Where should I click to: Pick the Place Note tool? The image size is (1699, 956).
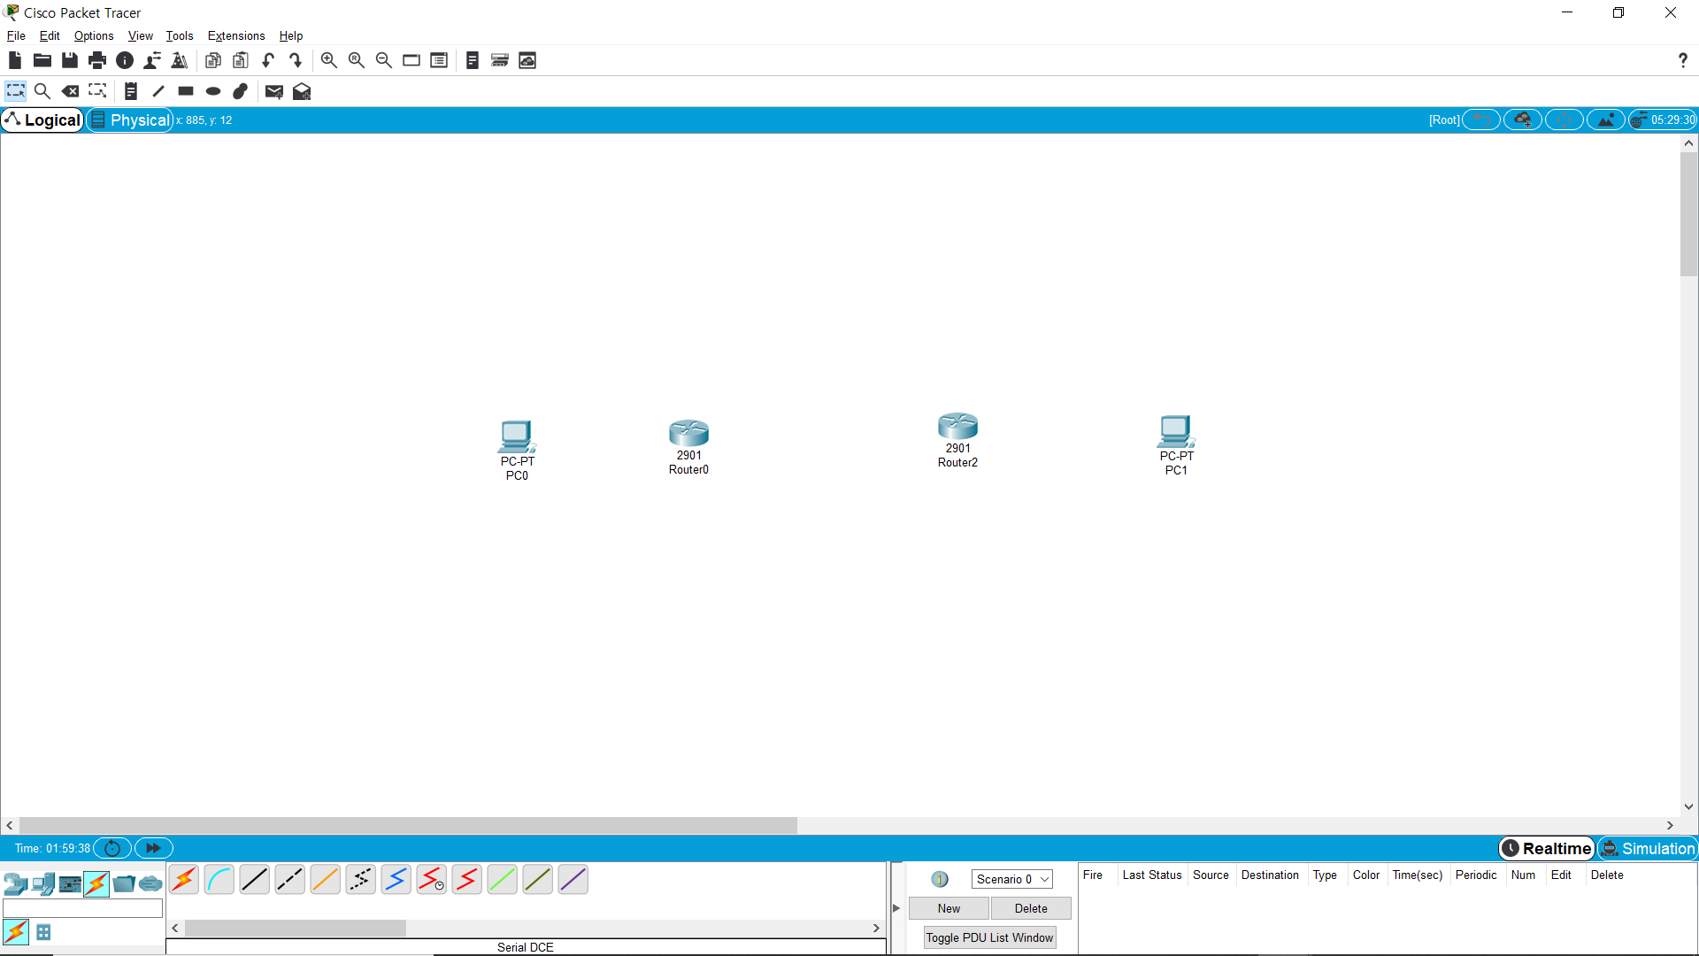130,91
